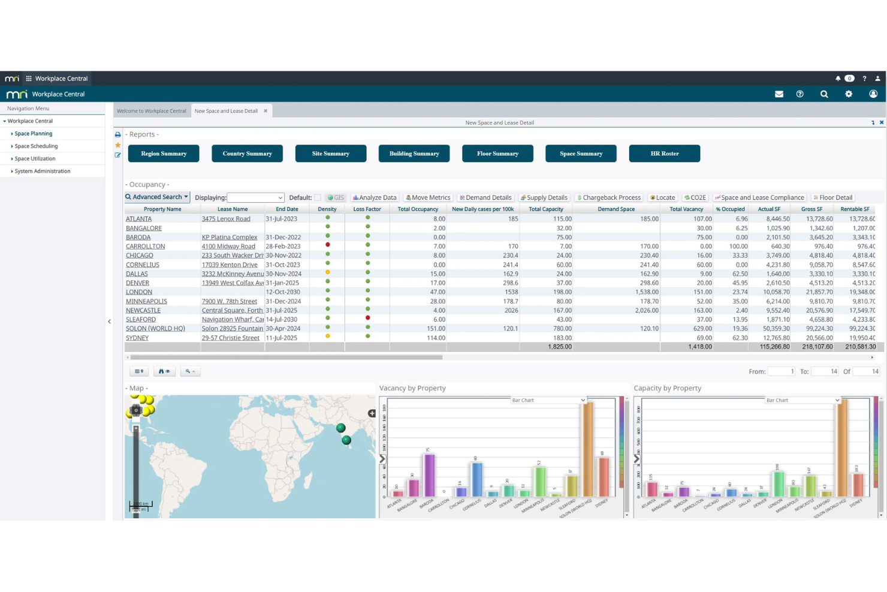Click the yellow favorite star icon

click(x=118, y=145)
